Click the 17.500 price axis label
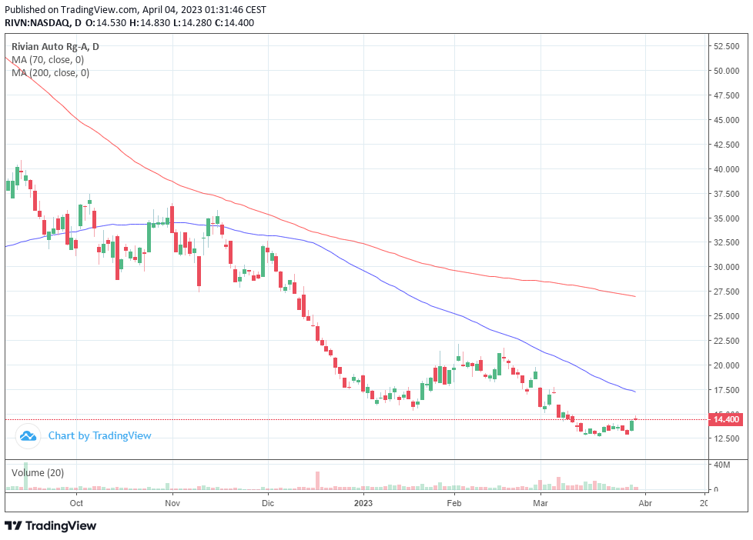 click(726, 390)
